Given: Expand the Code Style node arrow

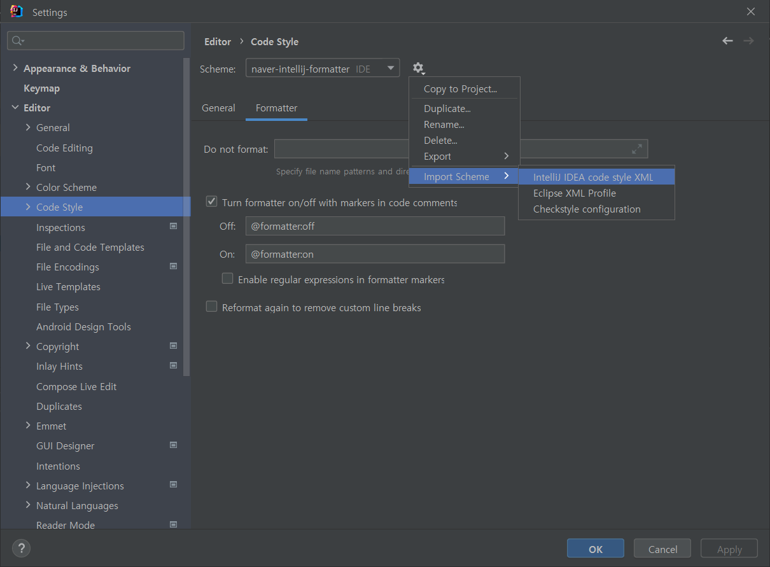Looking at the screenshot, I should tap(28, 207).
